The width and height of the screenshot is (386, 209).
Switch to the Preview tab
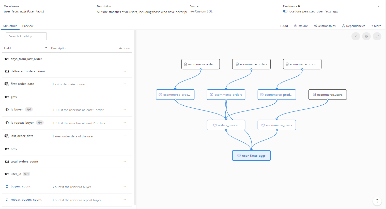[x=28, y=26]
